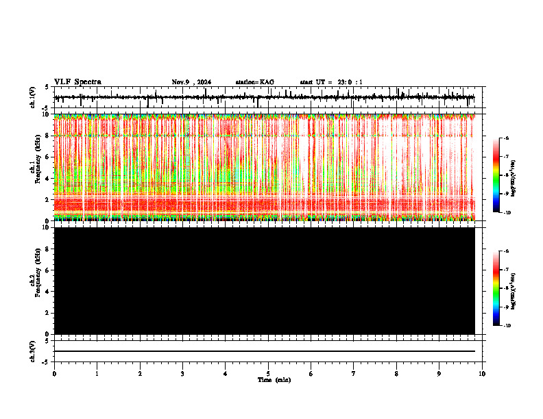
Task: Click the "station=KAG" header label
Action: 255,82
